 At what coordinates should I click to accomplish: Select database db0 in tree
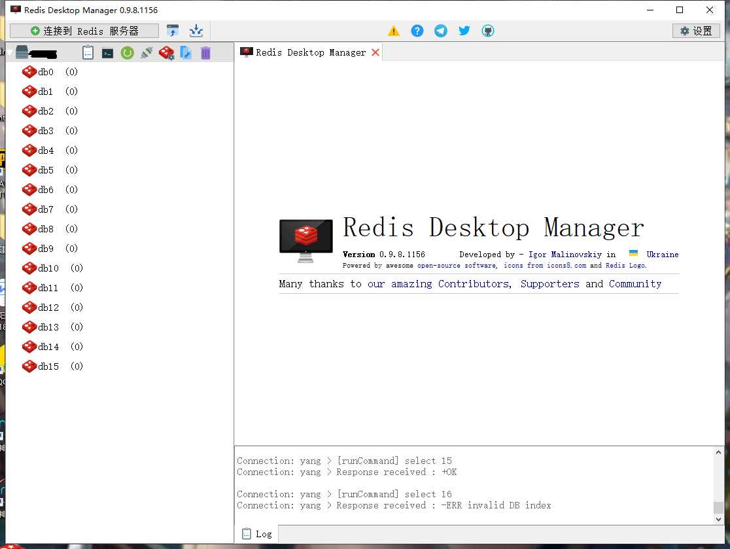pos(50,72)
